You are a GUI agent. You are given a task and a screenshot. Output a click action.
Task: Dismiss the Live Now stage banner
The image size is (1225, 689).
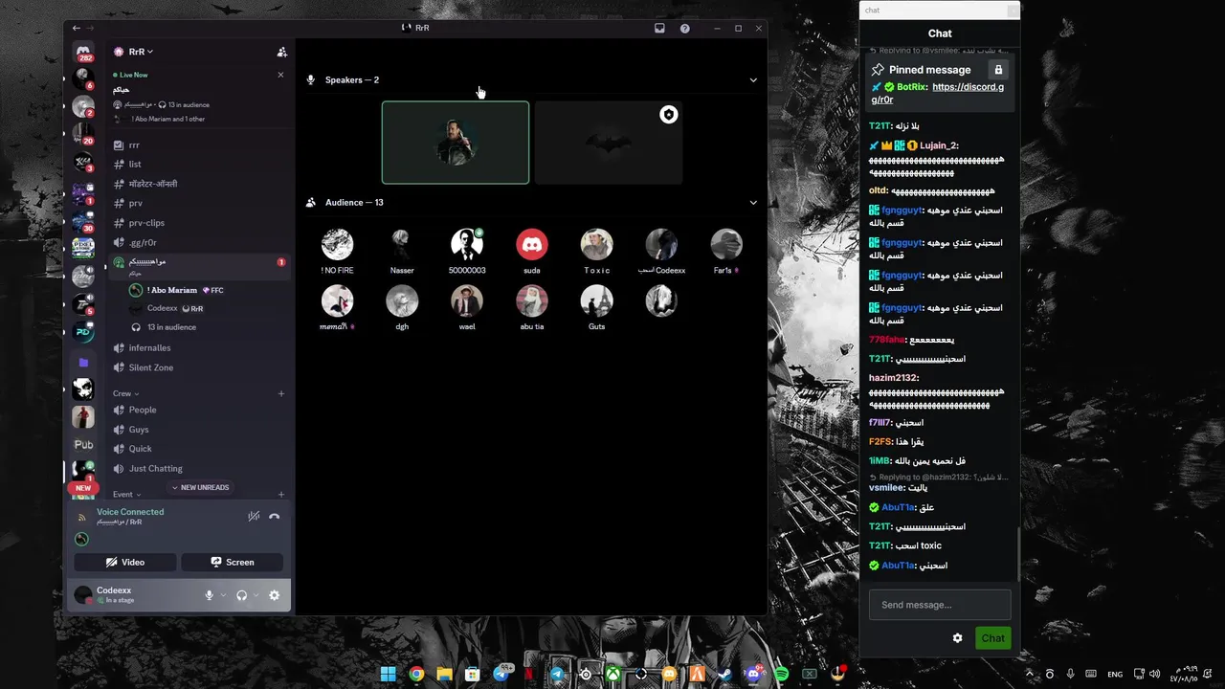[280, 75]
